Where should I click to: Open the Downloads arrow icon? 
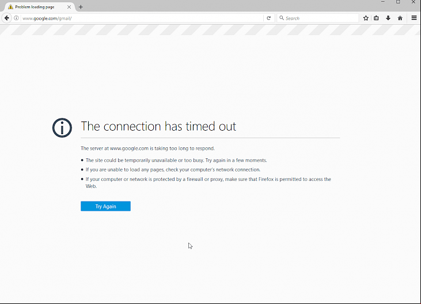(x=388, y=18)
